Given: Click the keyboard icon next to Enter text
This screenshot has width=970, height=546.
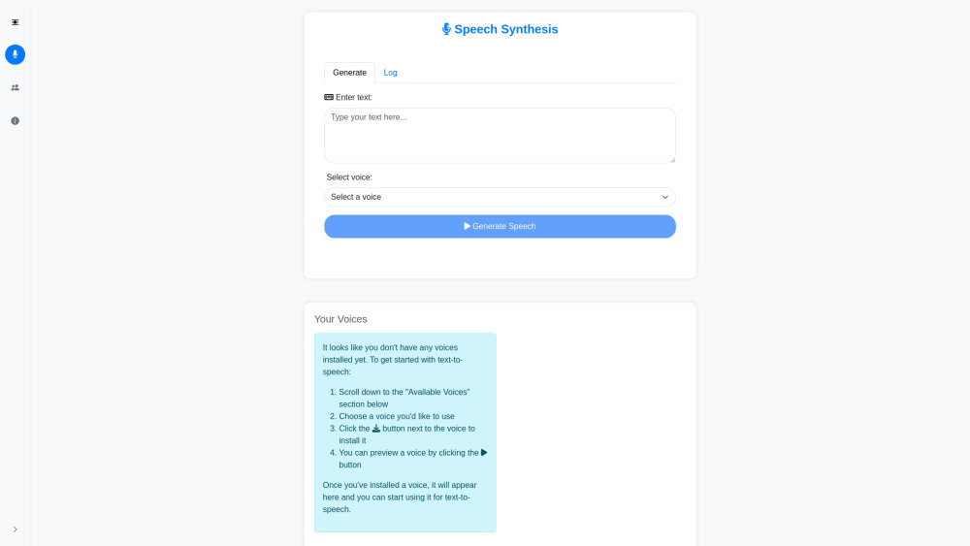Looking at the screenshot, I should click(329, 97).
